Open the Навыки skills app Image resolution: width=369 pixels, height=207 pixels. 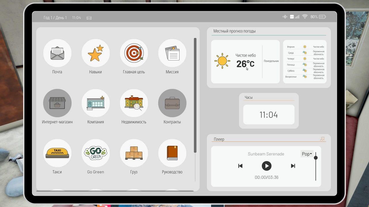[x=95, y=53]
